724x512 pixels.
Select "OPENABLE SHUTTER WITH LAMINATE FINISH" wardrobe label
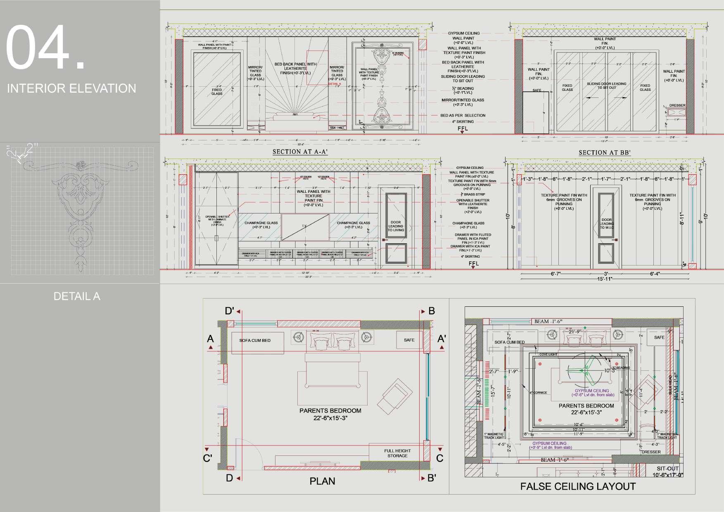(x=217, y=220)
